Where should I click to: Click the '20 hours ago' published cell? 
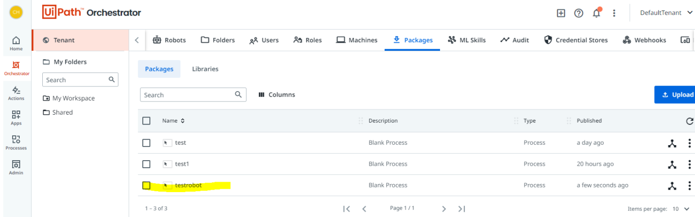point(595,164)
